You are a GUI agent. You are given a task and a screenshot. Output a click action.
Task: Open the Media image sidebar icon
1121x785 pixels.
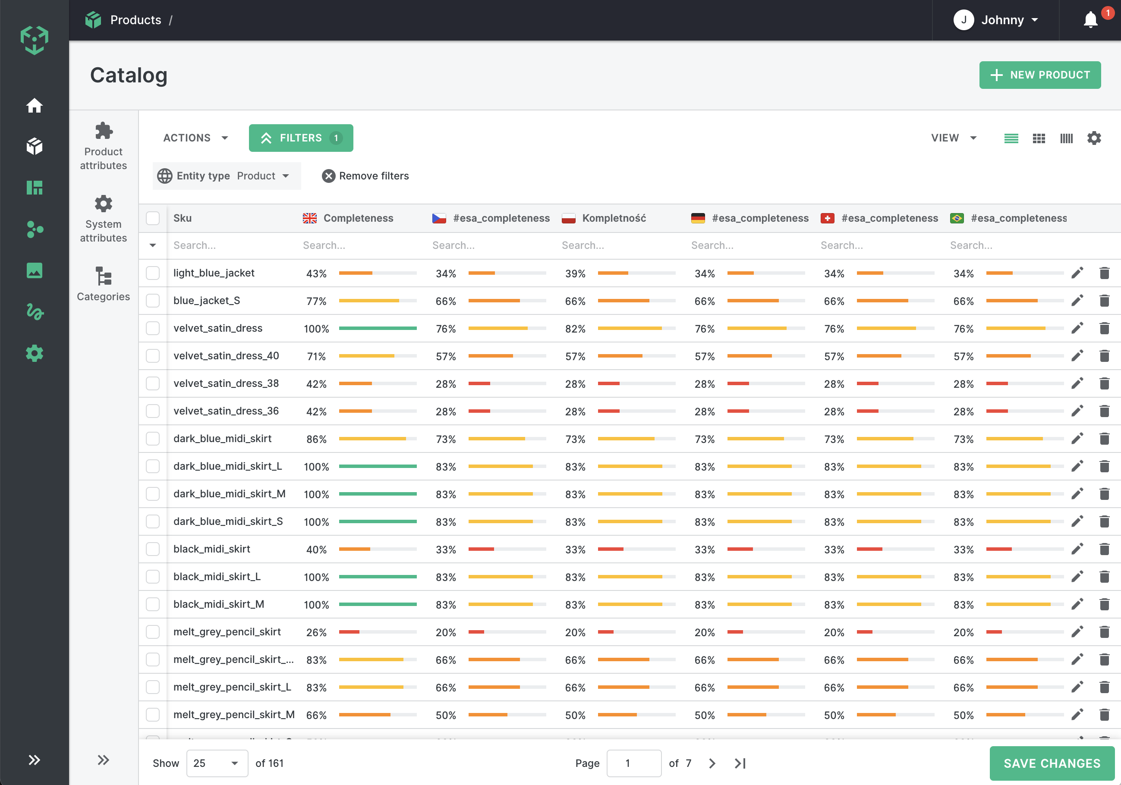[x=34, y=270]
